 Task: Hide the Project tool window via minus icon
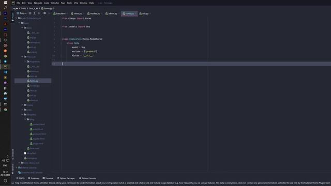coord(49,13)
